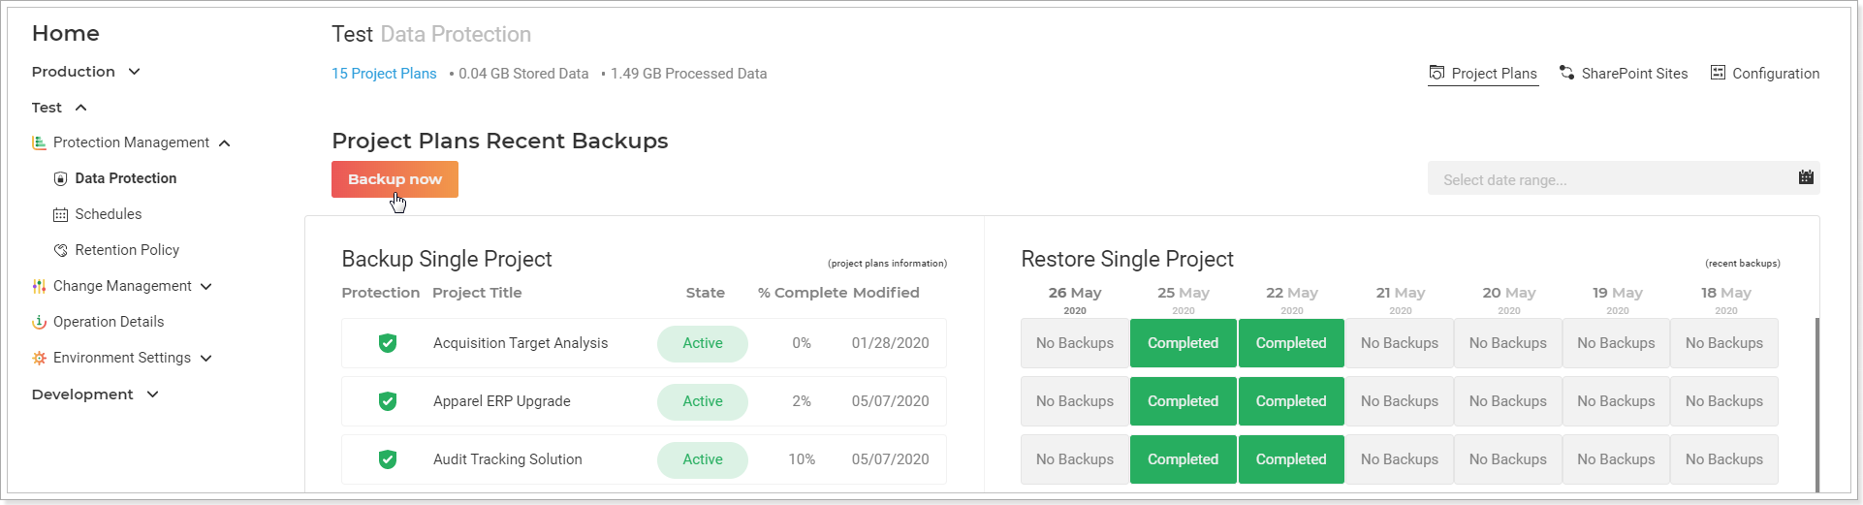Viewport: 1863px width, 505px height.
Task: Switch to the Configuration tab
Action: 1764,74
